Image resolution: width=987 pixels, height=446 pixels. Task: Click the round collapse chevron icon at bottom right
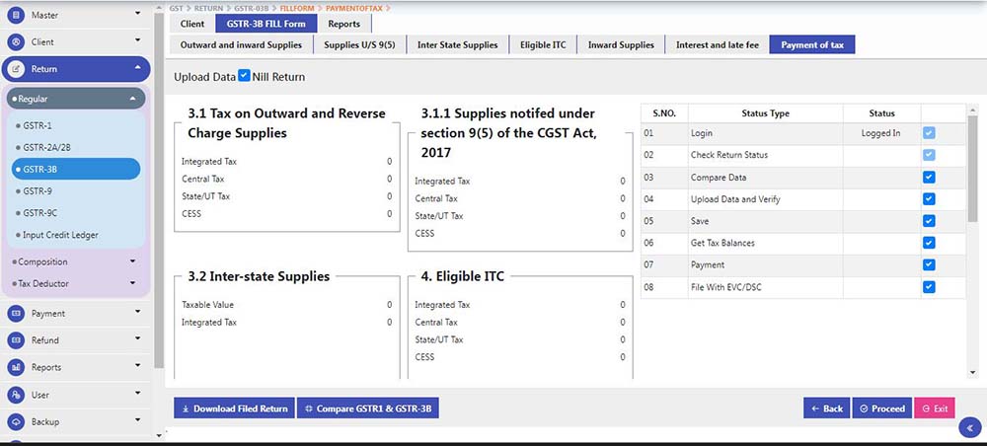click(x=969, y=428)
